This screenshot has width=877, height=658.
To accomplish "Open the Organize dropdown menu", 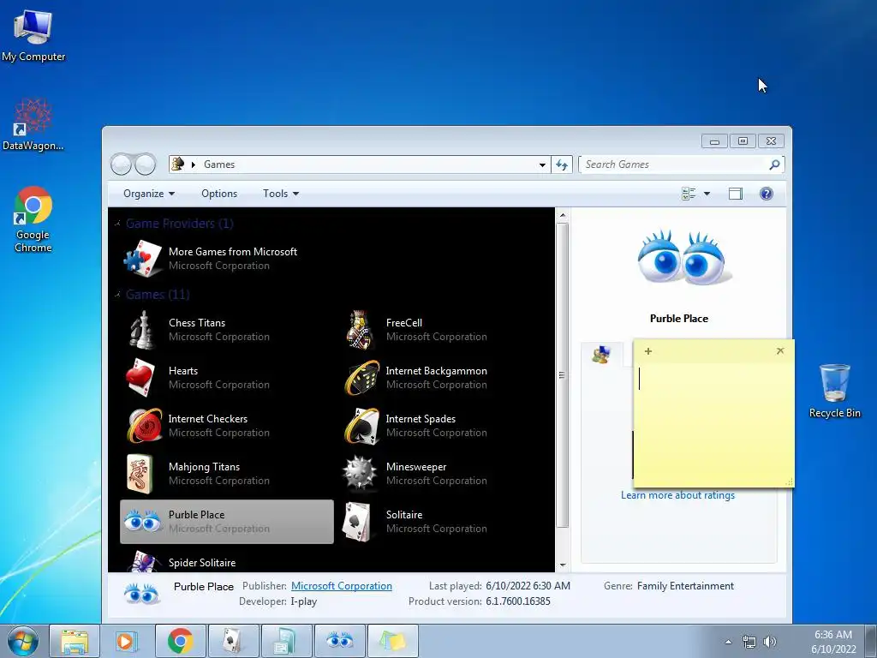I will [x=149, y=194].
